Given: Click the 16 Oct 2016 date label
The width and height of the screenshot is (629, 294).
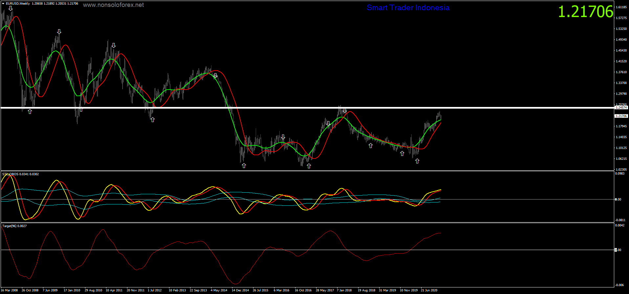Looking at the screenshot, I should (303, 290).
